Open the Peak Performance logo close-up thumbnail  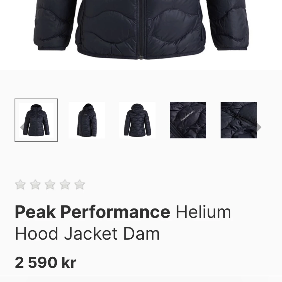(x=188, y=120)
